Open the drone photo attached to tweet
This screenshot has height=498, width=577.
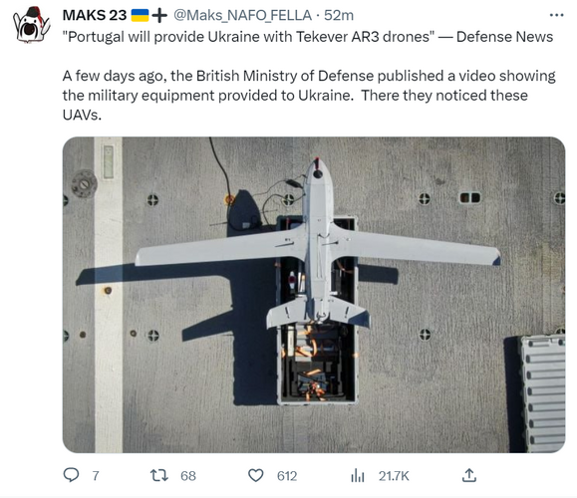[x=314, y=295]
